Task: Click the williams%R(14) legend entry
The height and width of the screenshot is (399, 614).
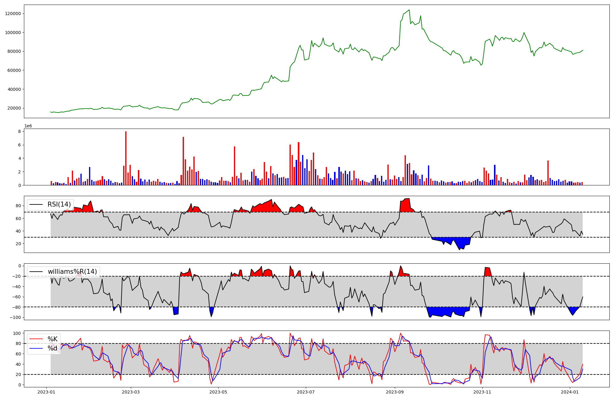Action: 72,272
